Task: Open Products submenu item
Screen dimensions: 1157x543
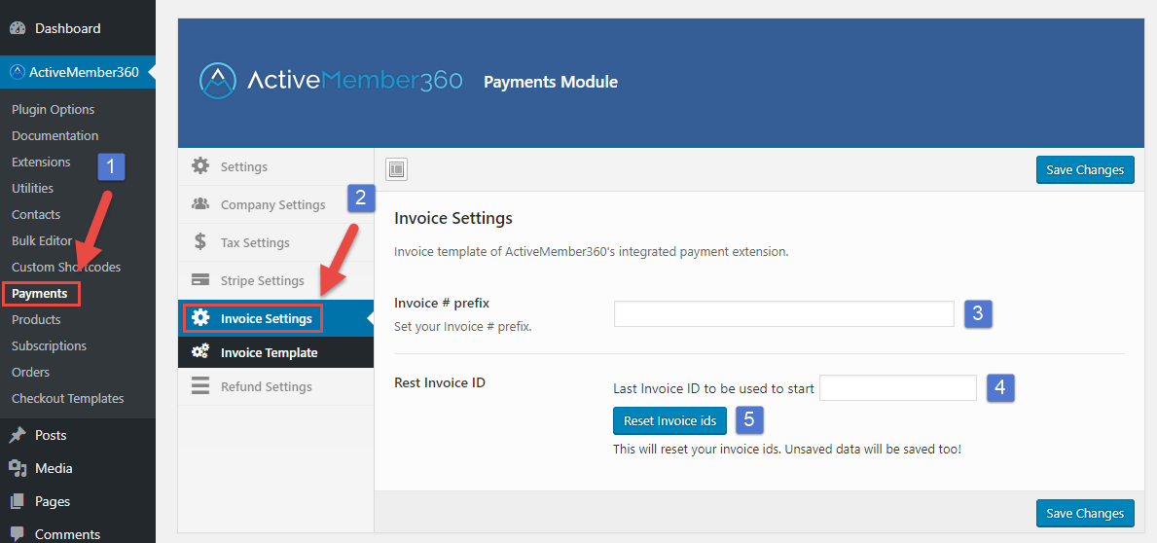Action: pyautogui.click(x=36, y=319)
